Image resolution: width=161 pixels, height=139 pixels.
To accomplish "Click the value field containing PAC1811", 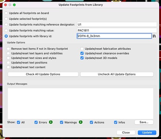I will coord(117,30).
